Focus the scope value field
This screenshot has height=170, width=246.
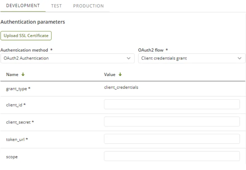pos(172,156)
